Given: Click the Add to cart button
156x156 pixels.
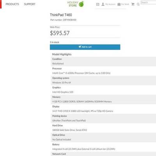Looking at the screenshot, I should pyautogui.click(x=85, y=47).
